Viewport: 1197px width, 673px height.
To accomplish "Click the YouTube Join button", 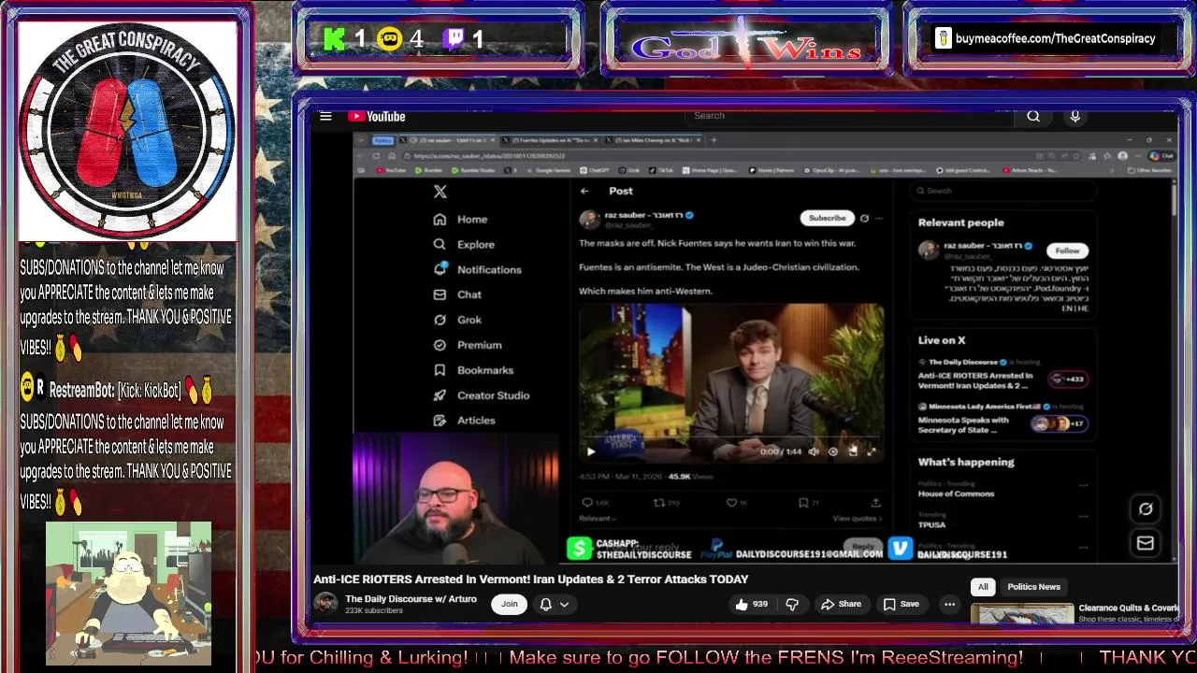I will (509, 604).
